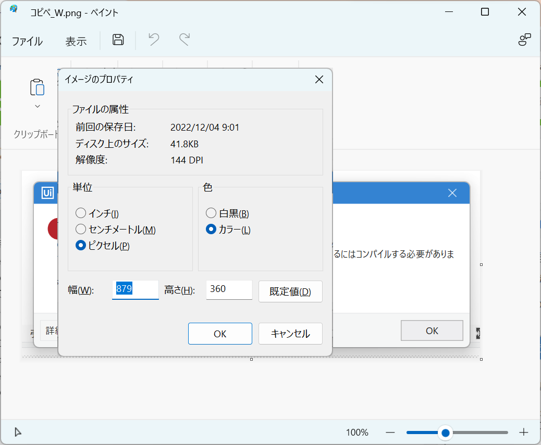Expand the Paste options dropdown chevron

click(x=37, y=106)
